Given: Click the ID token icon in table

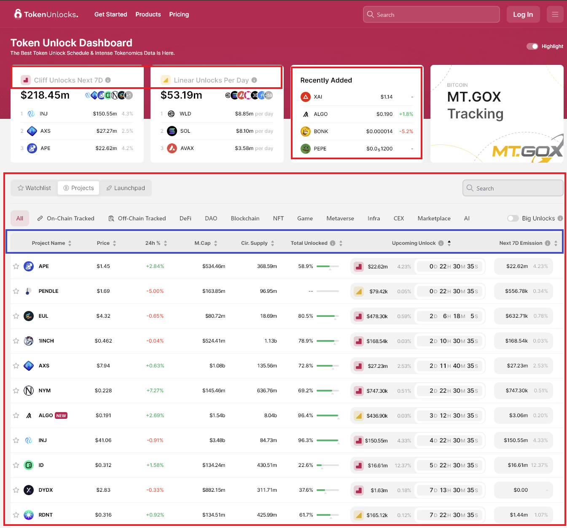Looking at the screenshot, I should (x=29, y=465).
